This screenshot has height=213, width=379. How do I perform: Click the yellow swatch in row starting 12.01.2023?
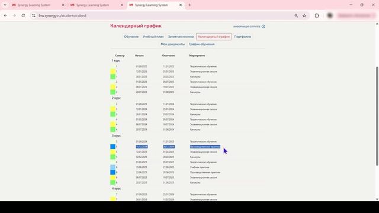coord(113,72)
